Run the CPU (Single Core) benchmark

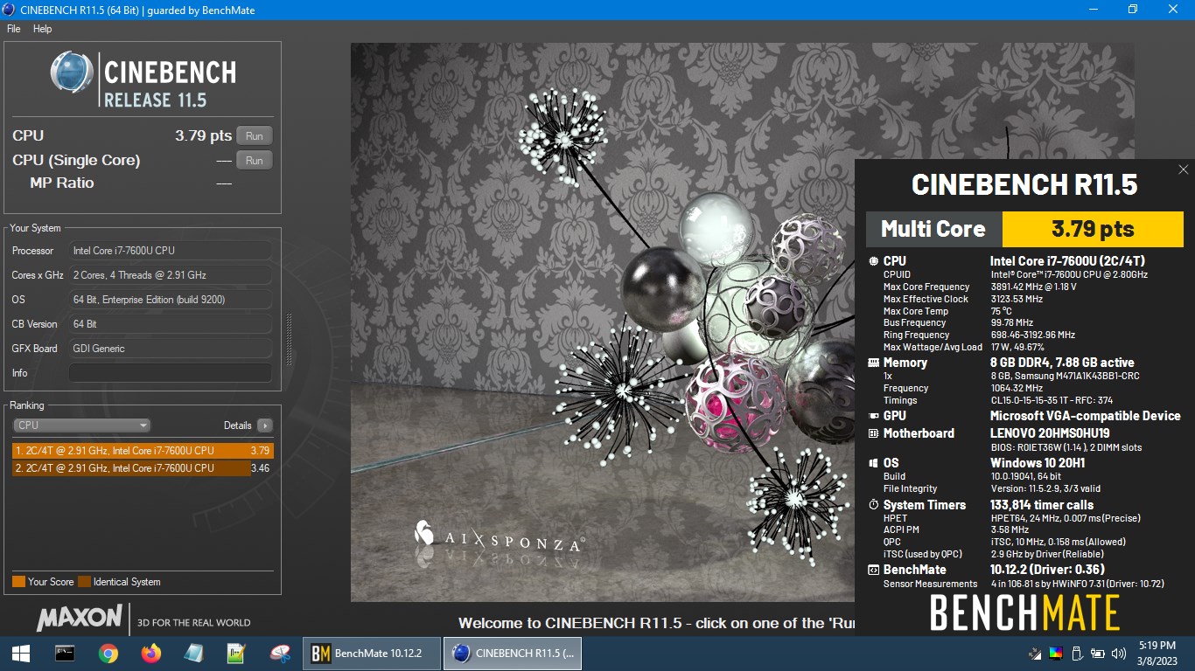pos(255,161)
